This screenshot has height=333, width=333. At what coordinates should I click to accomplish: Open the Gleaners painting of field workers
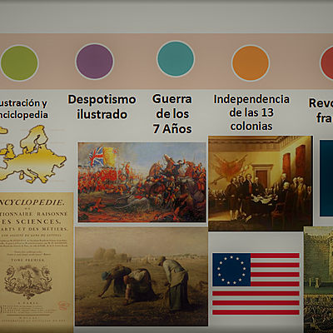(x=142, y=276)
